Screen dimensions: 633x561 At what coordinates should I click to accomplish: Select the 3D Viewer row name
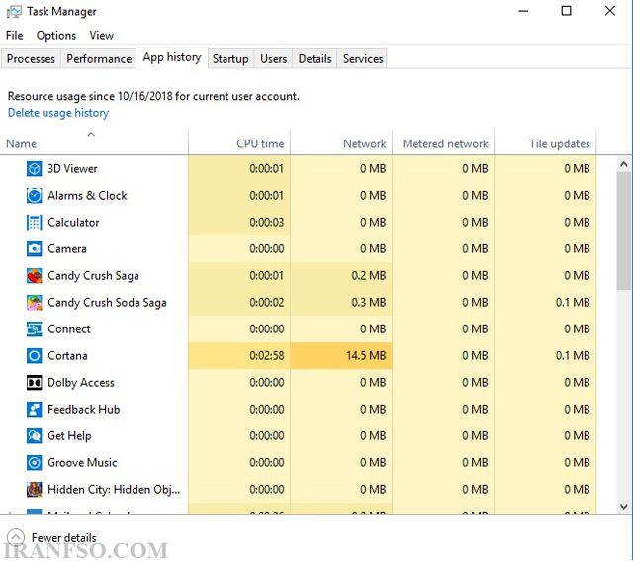[x=72, y=169]
